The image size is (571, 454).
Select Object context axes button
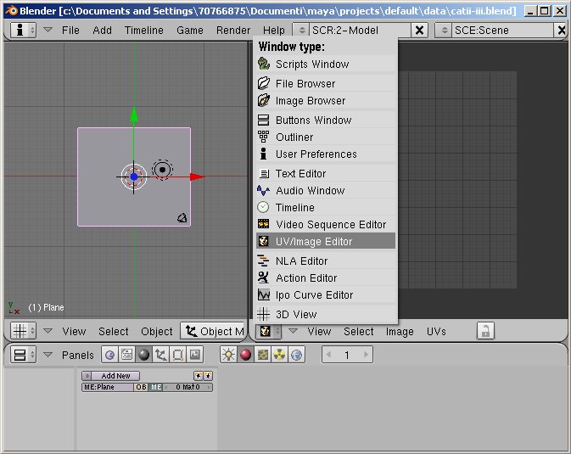pos(160,355)
